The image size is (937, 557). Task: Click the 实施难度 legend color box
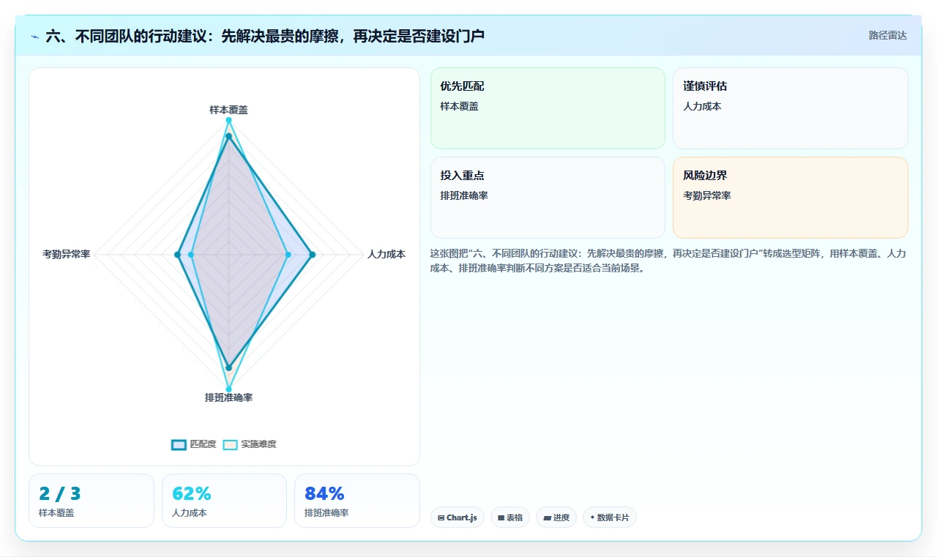[230, 444]
